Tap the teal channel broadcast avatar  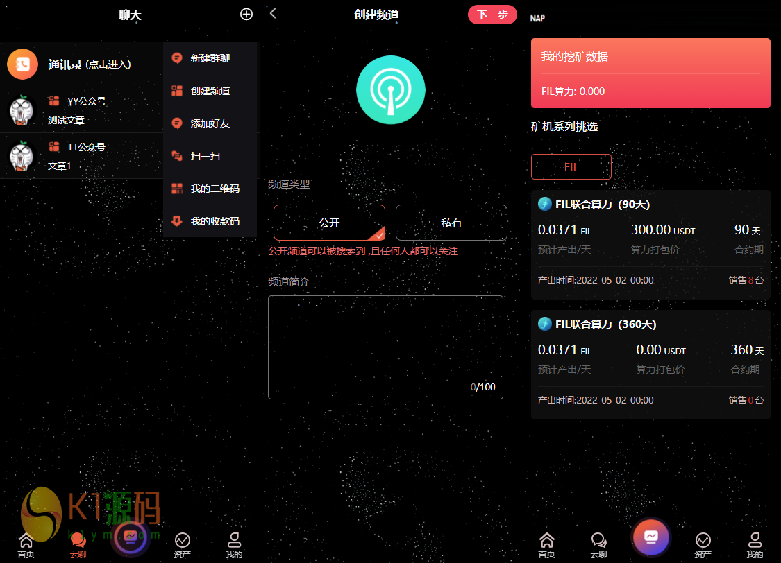(390, 89)
